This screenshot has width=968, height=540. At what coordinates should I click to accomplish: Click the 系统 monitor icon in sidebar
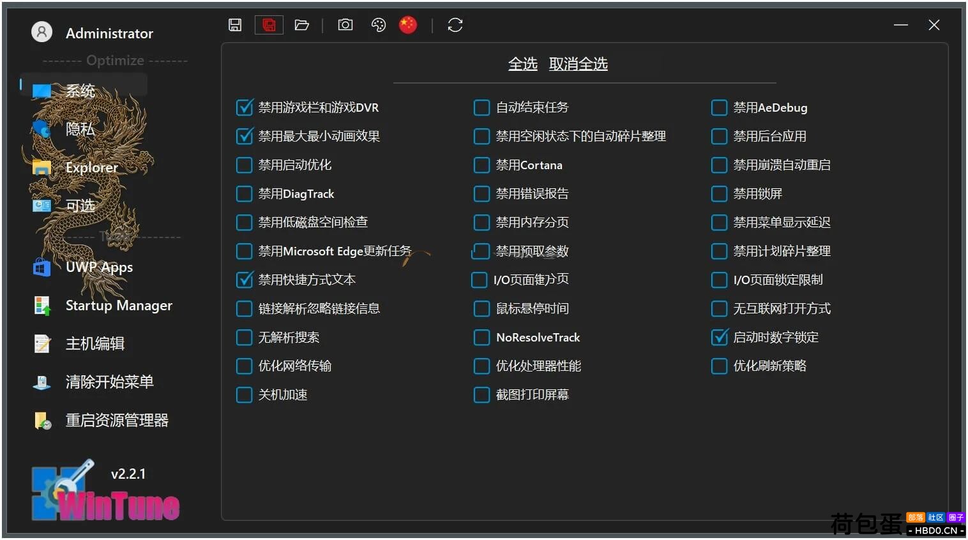[42, 91]
